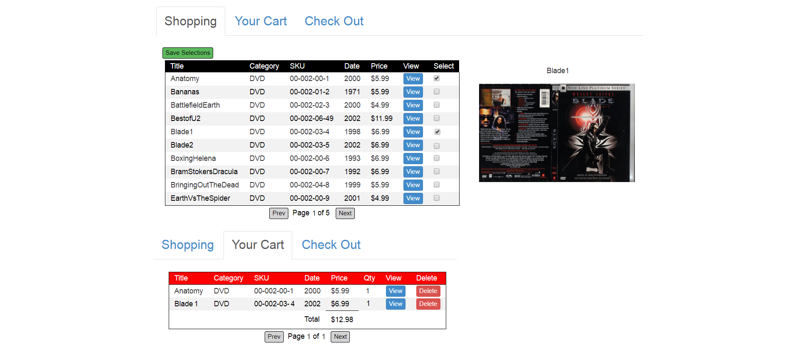Image resolution: width=794 pixels, height=362 pixels.
Task: Click the cart total $12.98
Action: pyautogui.click(x=342, y=320)
